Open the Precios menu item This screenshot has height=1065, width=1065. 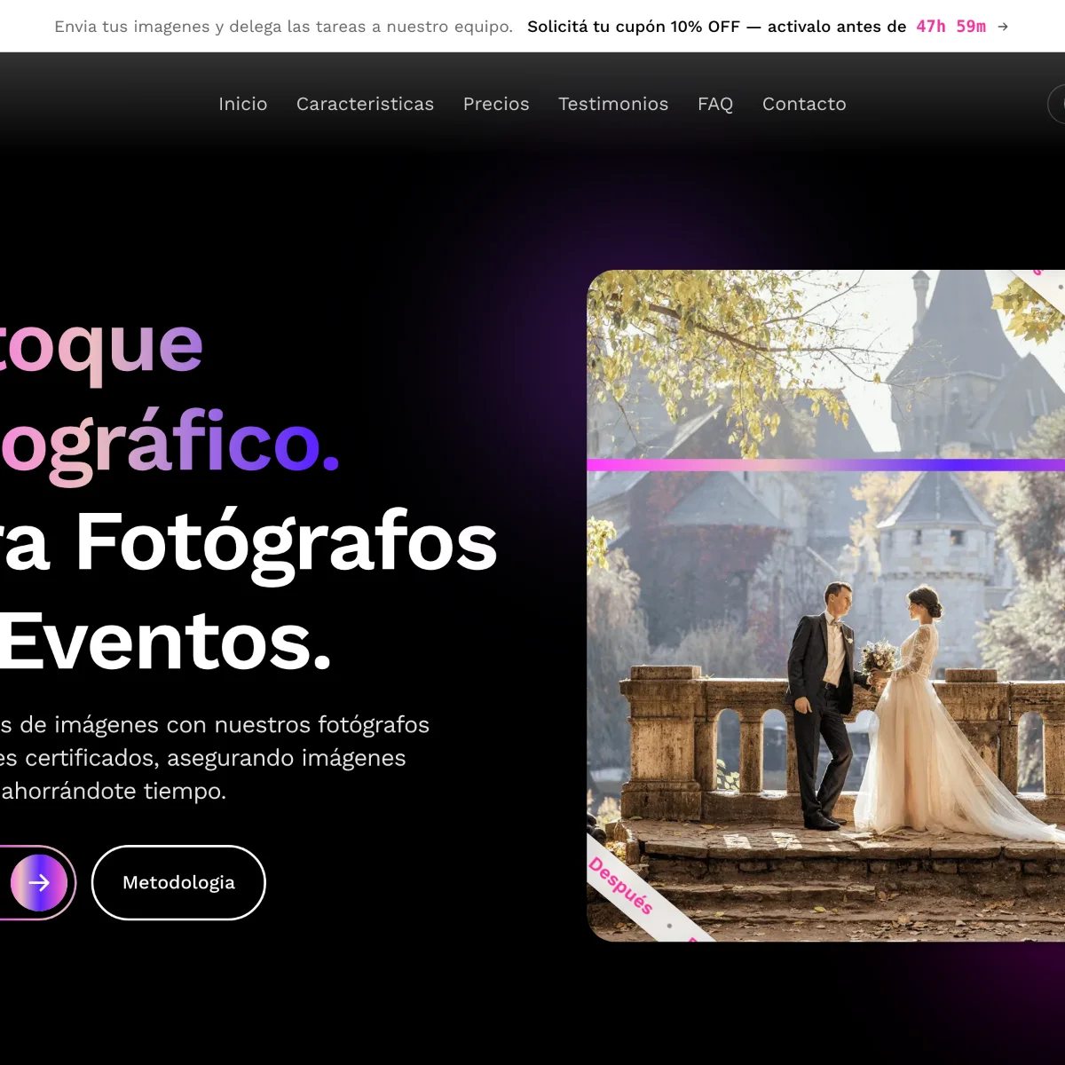[496, 104]
